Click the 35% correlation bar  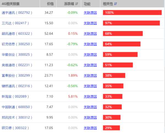pos(113,86)
